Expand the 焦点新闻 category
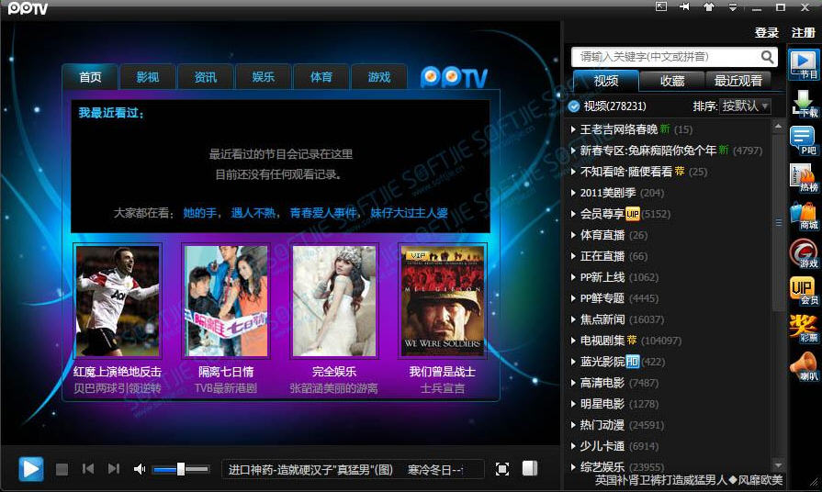 572,319
